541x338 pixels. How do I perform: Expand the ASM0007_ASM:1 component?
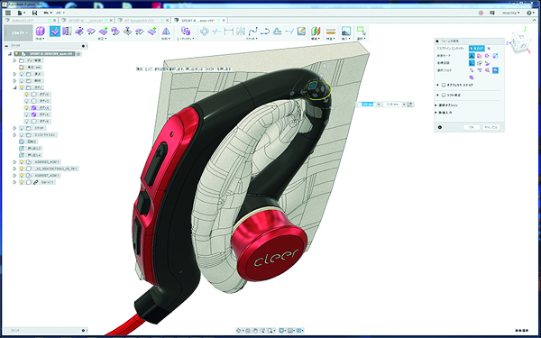[x=14, y=175]
